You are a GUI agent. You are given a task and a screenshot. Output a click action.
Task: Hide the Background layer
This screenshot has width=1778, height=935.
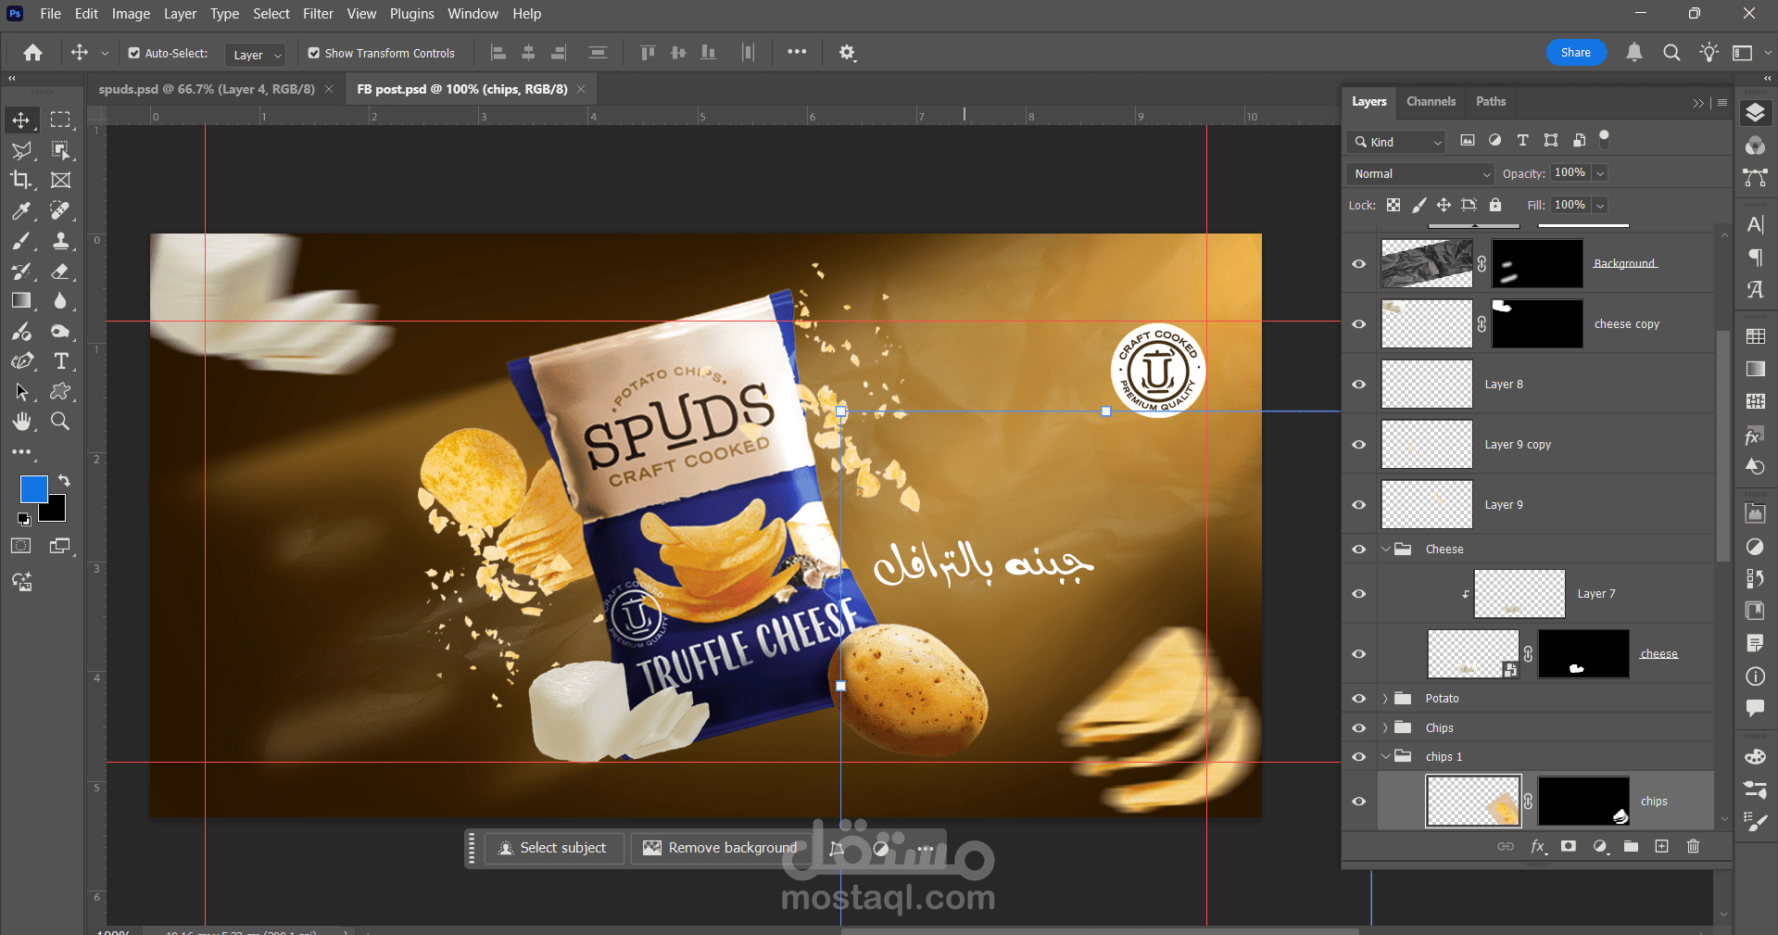coord(1359,264)
